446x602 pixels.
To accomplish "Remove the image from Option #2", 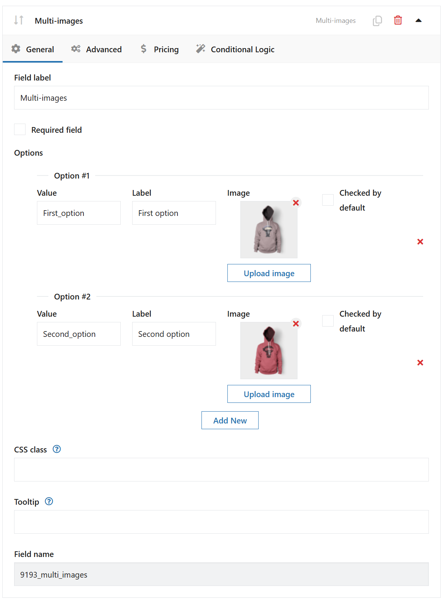I will (296, 324).
